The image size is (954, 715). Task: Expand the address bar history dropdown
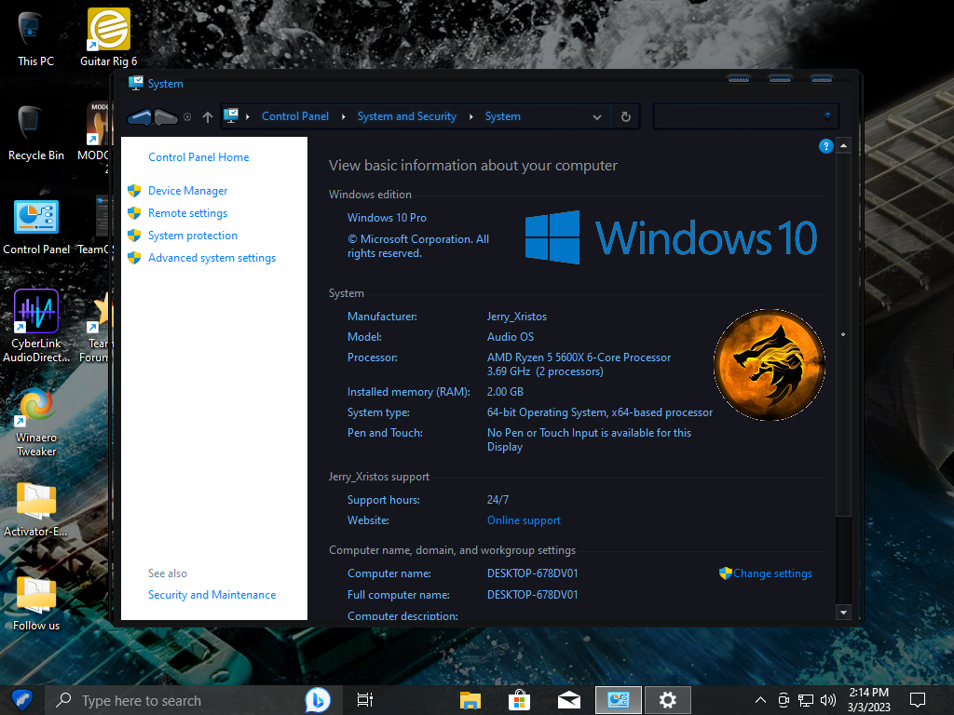[597, 116]
